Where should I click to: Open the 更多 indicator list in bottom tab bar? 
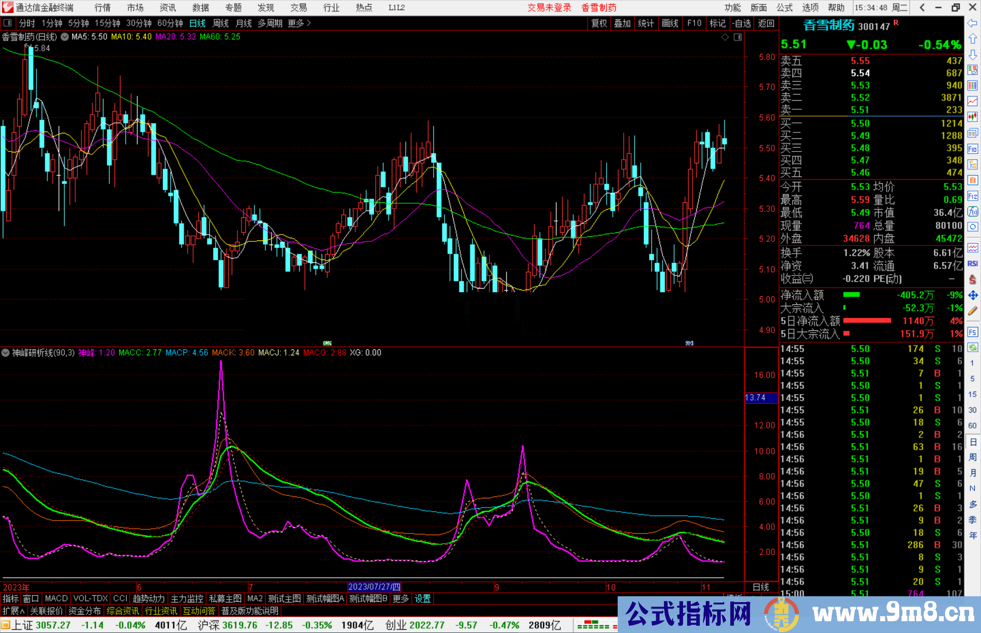[x=400, y=598]
